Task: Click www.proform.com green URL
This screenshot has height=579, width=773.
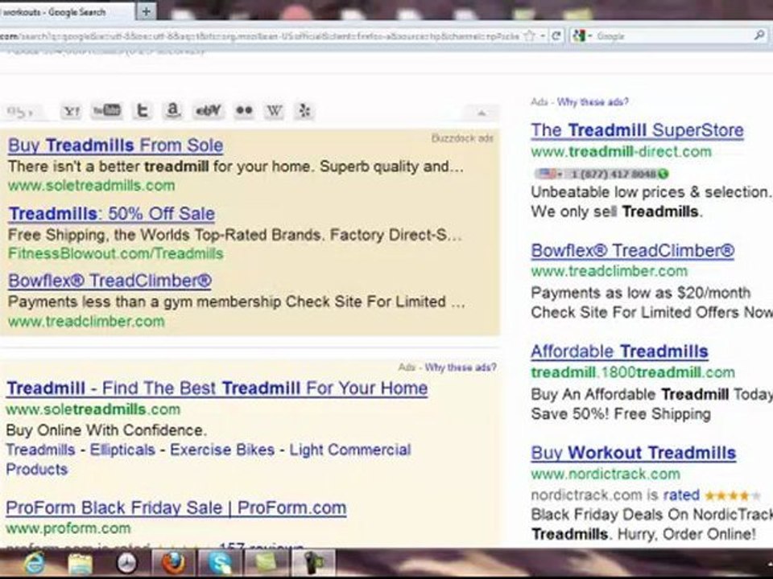Action: point(68,528)
